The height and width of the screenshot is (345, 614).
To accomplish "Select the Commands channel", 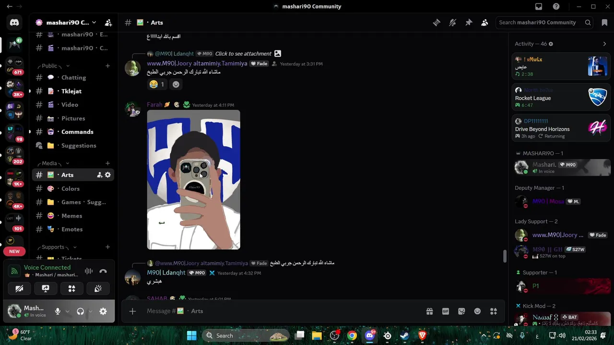I will pos(73,132).
